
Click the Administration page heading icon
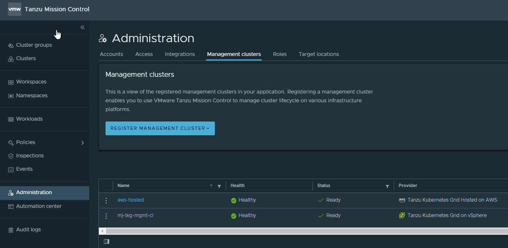tap(103, 38)
